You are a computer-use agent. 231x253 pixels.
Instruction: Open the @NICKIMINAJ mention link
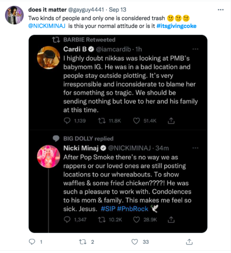pos(47,26)
